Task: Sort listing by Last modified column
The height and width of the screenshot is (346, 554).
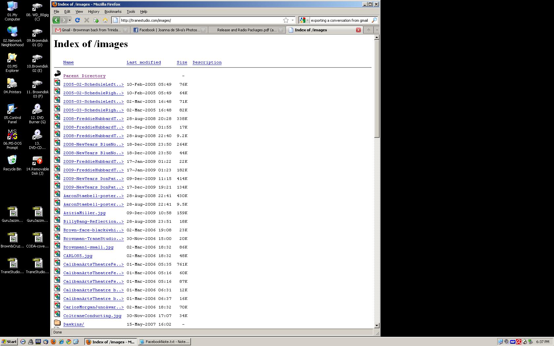Action: tap(144, 62)
